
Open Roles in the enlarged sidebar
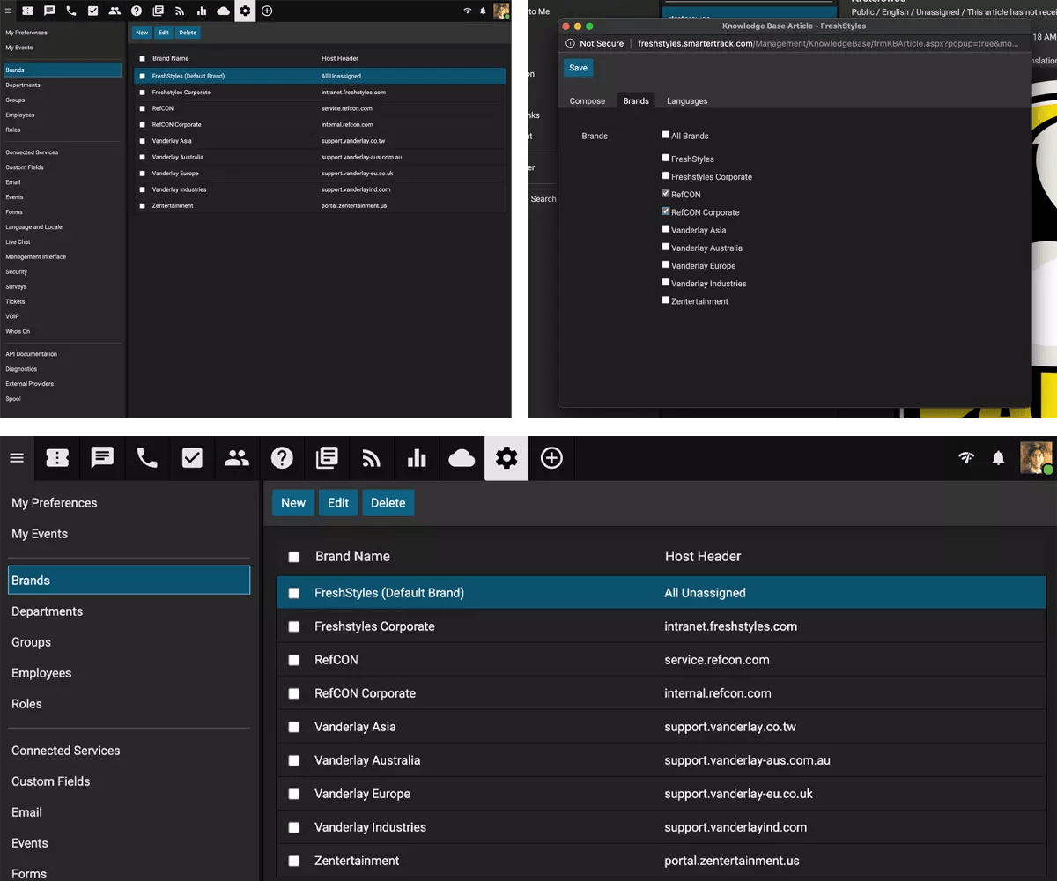click(26, 704)
